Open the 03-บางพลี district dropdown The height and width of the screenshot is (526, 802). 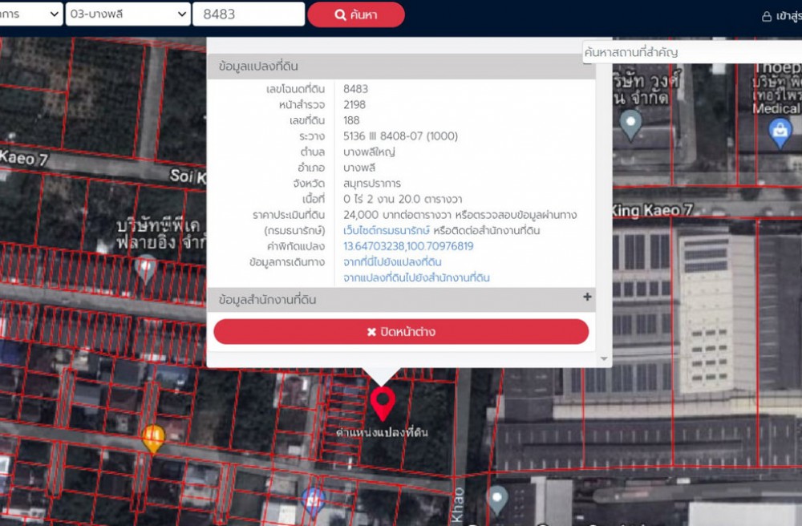tap(128, 14)
